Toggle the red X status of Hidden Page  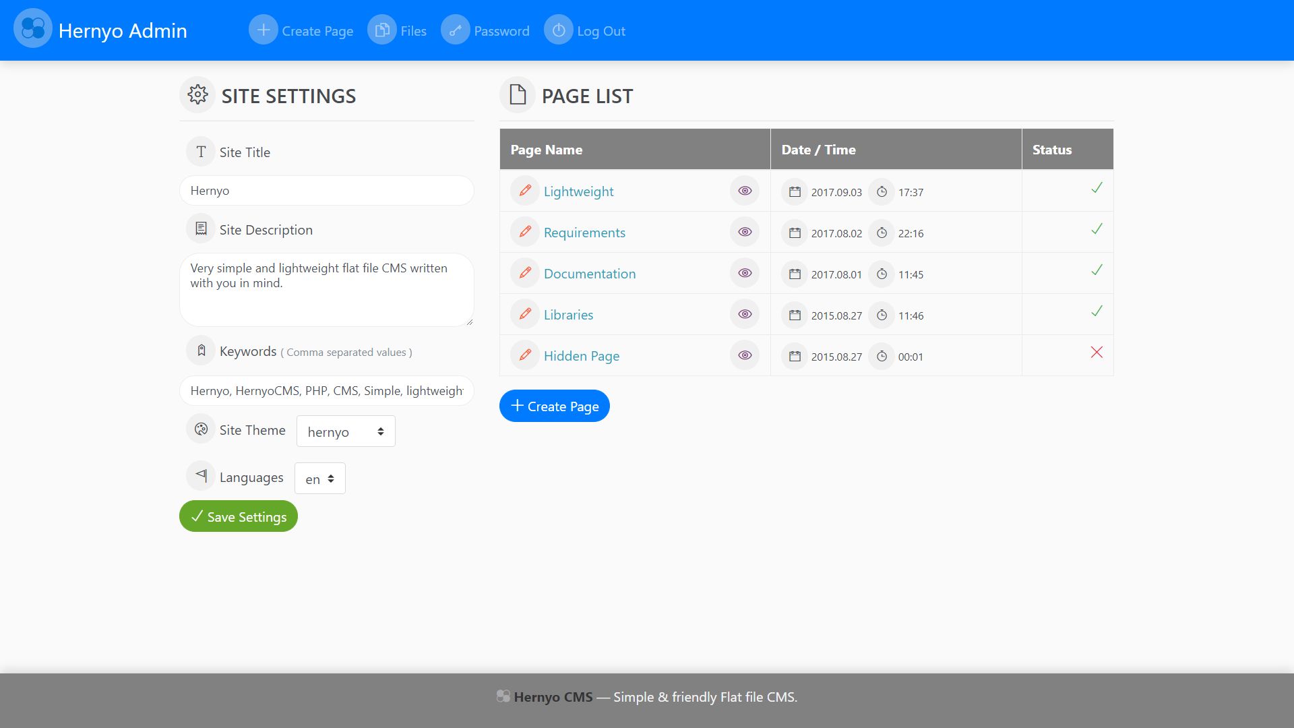point(1097,352)
